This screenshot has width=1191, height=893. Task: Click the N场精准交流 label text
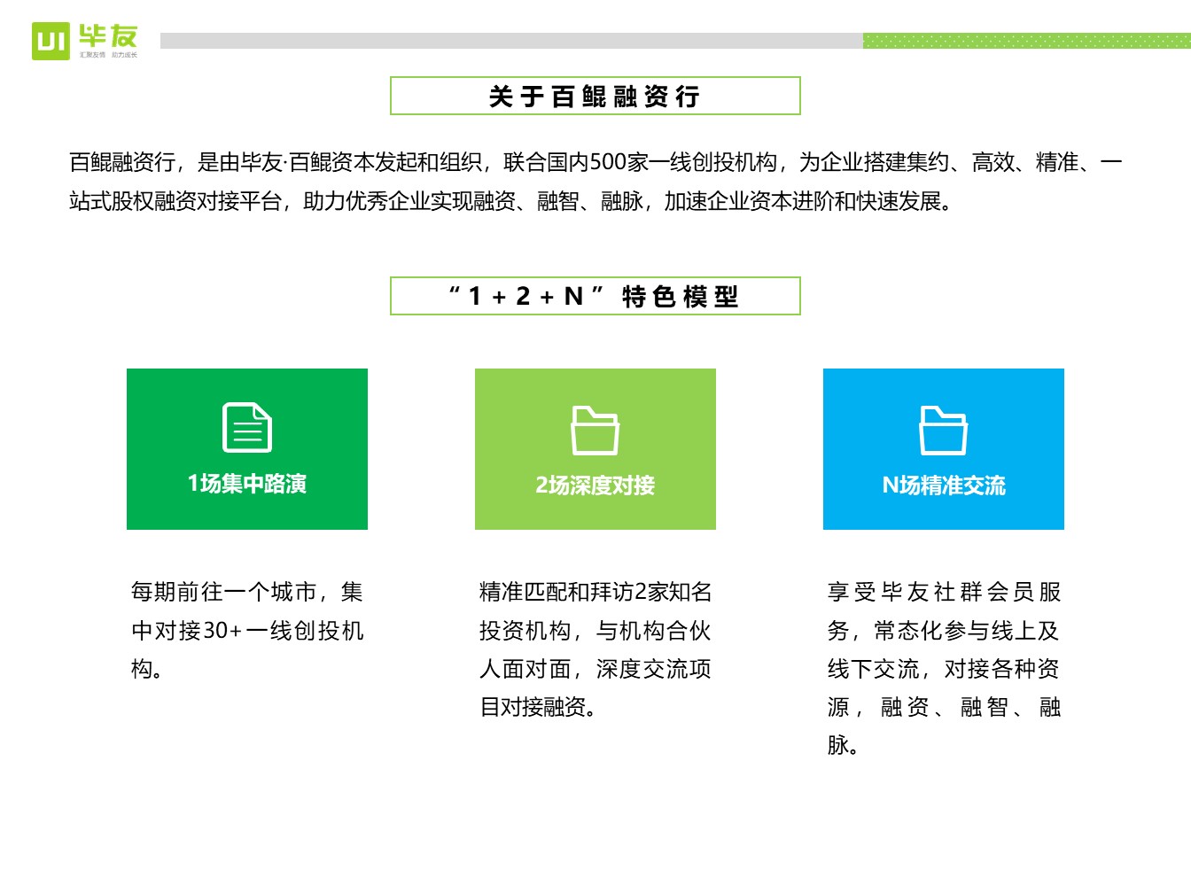point(944,485)
